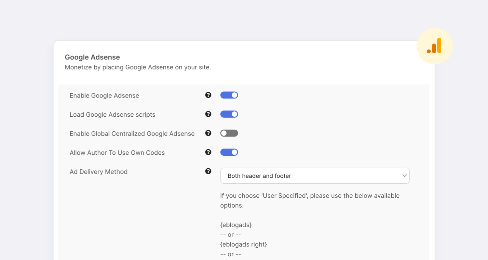Image resolution: width=488 pixels, height=260 pixels.
Task: Click 'Allow Author To Use Own Codes' label
Action: click(x=117, y=153)
